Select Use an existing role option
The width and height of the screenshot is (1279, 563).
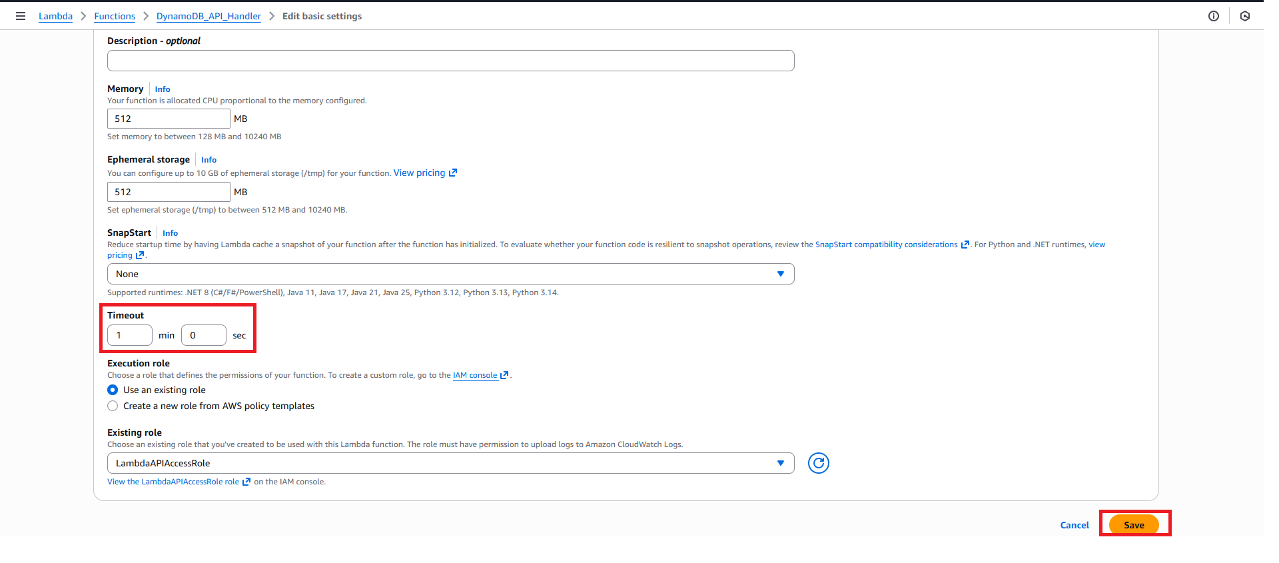113,390
